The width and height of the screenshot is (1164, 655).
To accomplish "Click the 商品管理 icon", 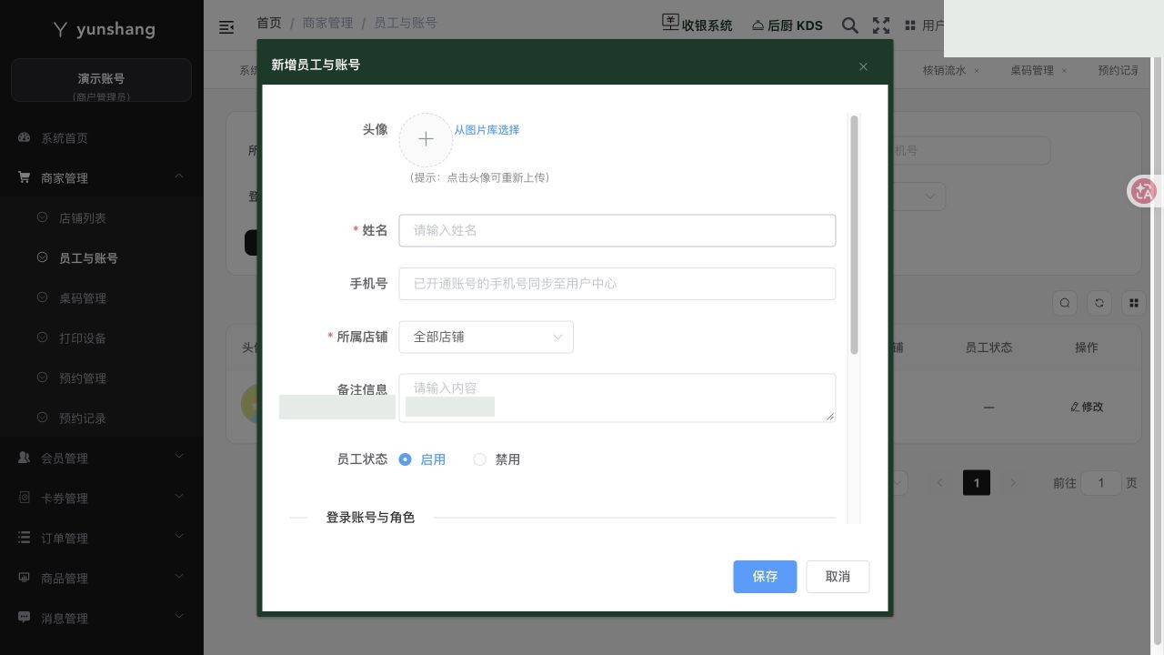I will (25, 578).
